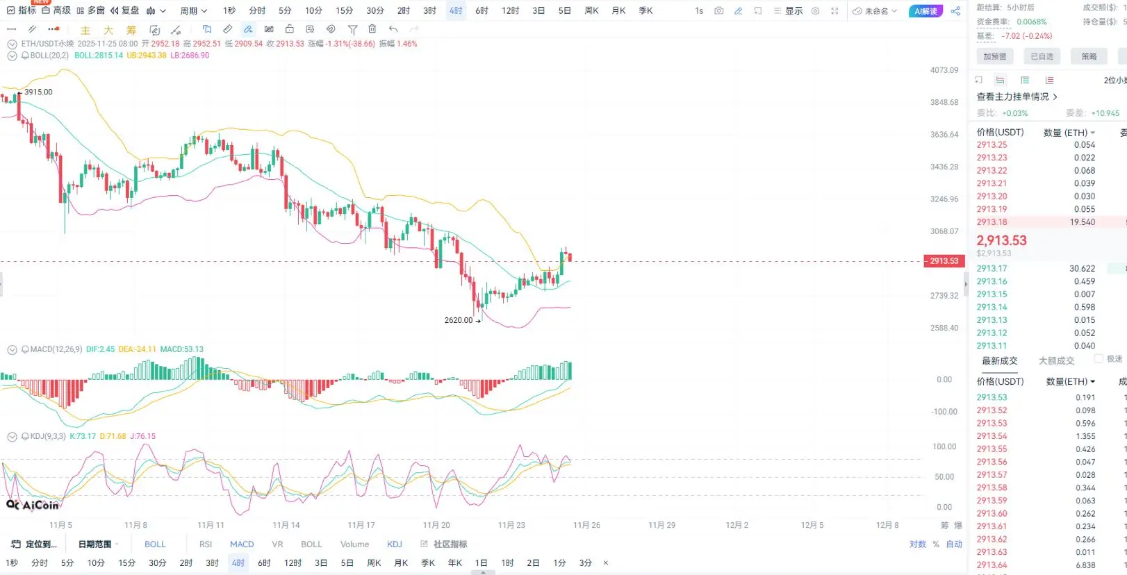Toggle KDJ sub-indicator off

[x=395, y=544]
